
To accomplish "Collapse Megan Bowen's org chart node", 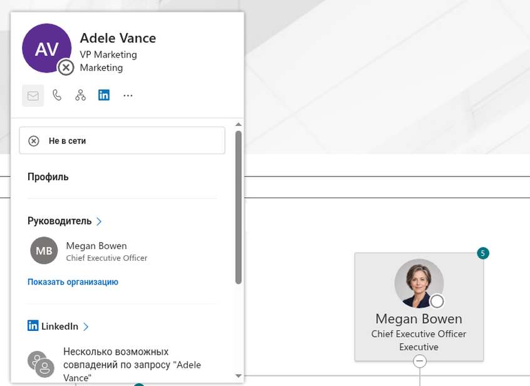I will point(420,362).
